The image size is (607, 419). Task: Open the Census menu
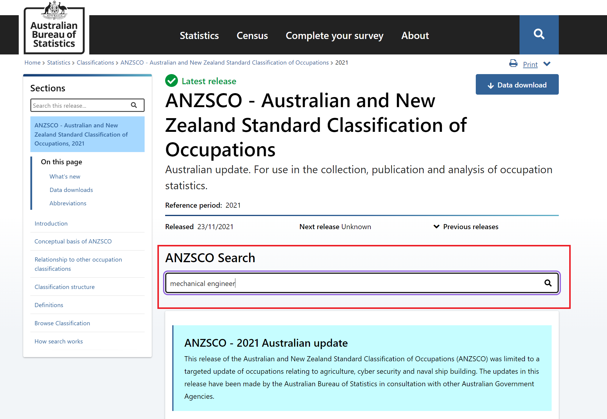(x=252, y=36)
